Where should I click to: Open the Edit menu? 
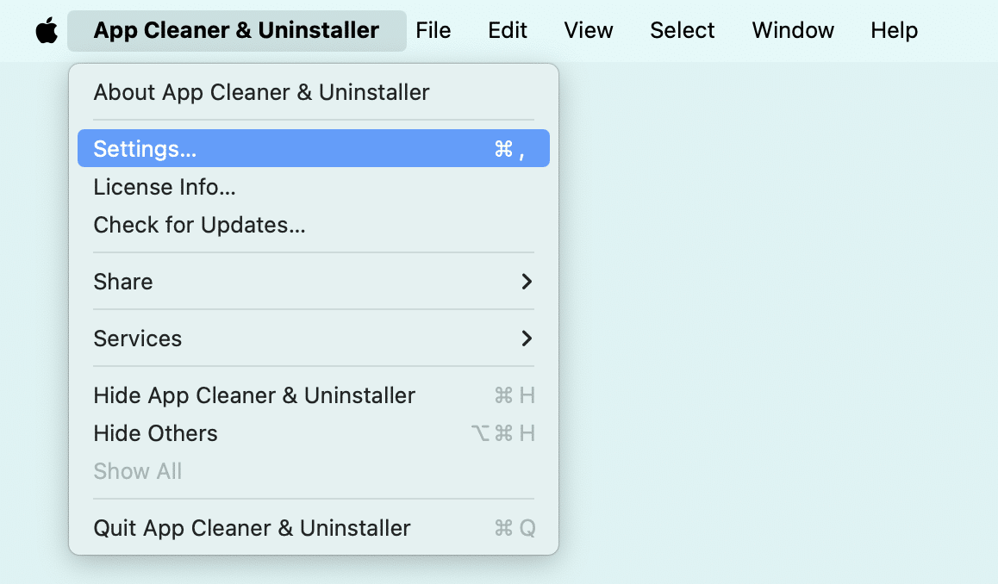pos(508,30)
